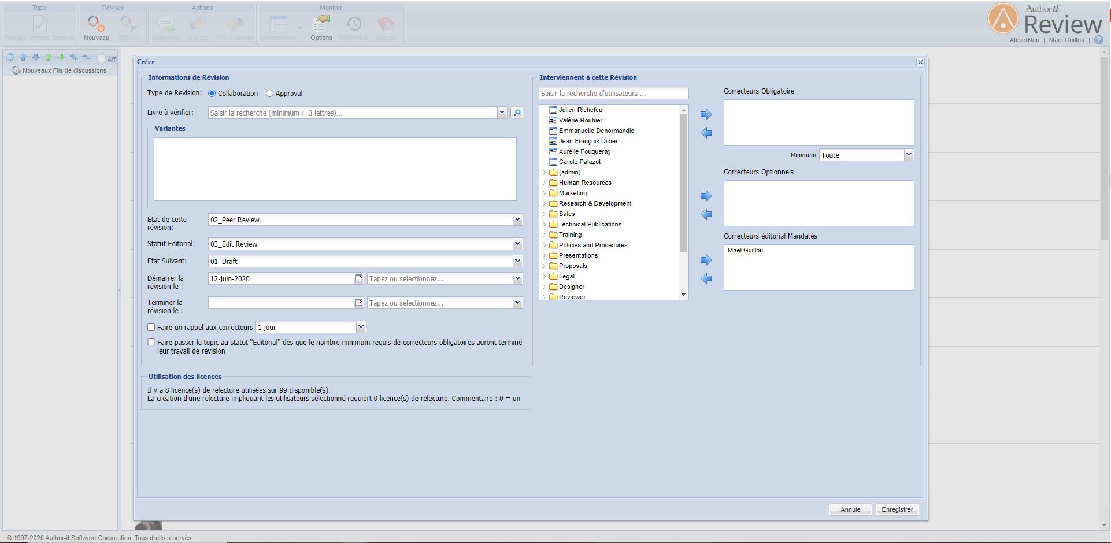Screen dimensions: 1111x543
Task: Select Mael Guillou in Correcteurs éditorial Mandatés
Action: [745, 250]
